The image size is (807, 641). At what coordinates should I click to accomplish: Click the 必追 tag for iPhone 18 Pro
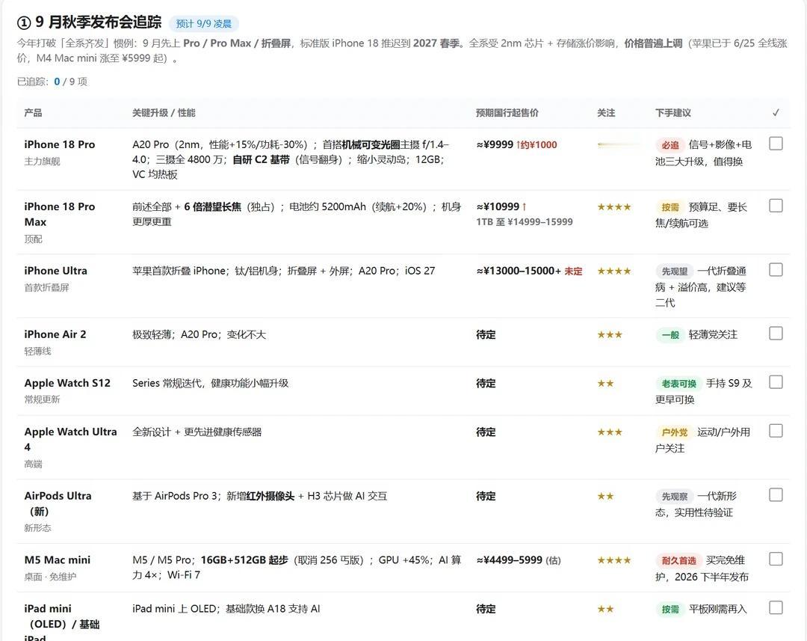pyautogui.click(x=670, y=145)
